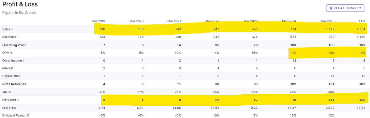Click Mar 2025 Other Income value 9
Screen dimensions: 370x118
coord(333,61)
